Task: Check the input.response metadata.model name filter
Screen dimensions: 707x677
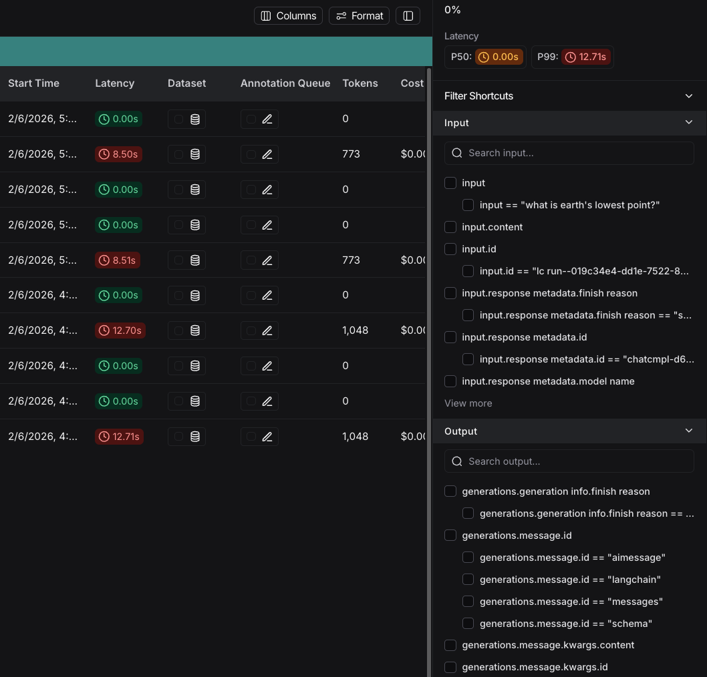Action: point(450,381)
